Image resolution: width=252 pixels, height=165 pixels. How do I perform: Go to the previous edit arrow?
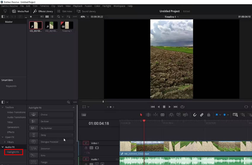(x=108, y=107)
